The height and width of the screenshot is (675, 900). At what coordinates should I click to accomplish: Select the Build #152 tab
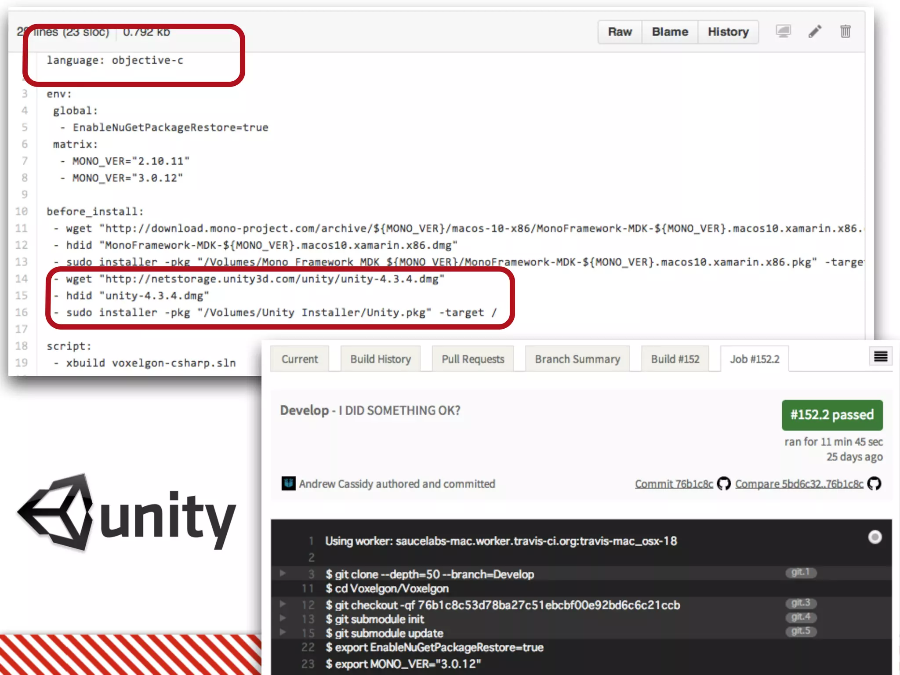675,359
